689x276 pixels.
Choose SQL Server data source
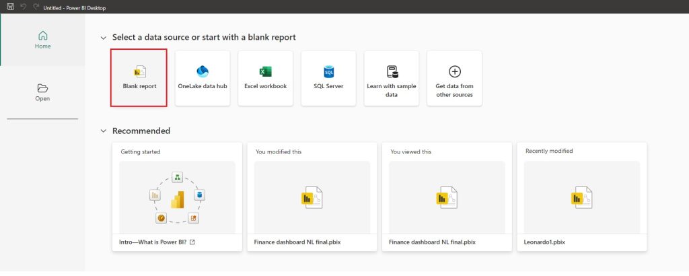pyautogui.click(x=328, y=78)
